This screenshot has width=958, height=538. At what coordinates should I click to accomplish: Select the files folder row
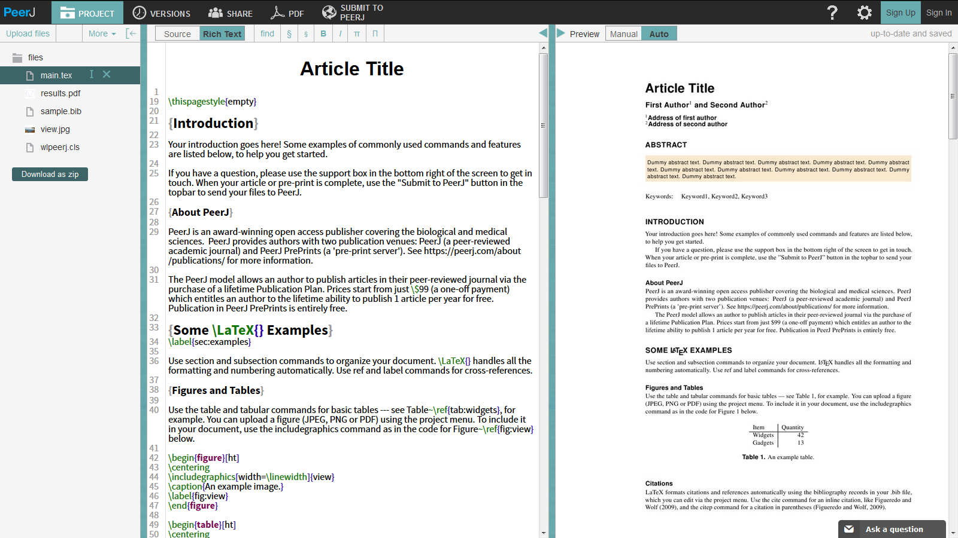(x=70, y=57)
